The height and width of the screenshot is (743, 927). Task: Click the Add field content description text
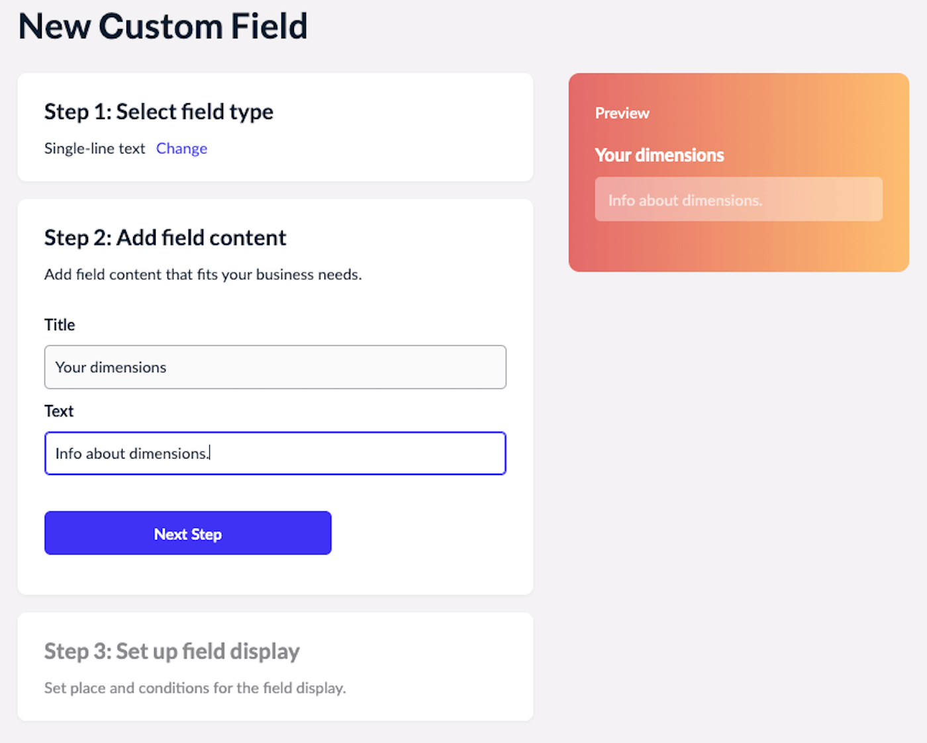pos(203,275)
